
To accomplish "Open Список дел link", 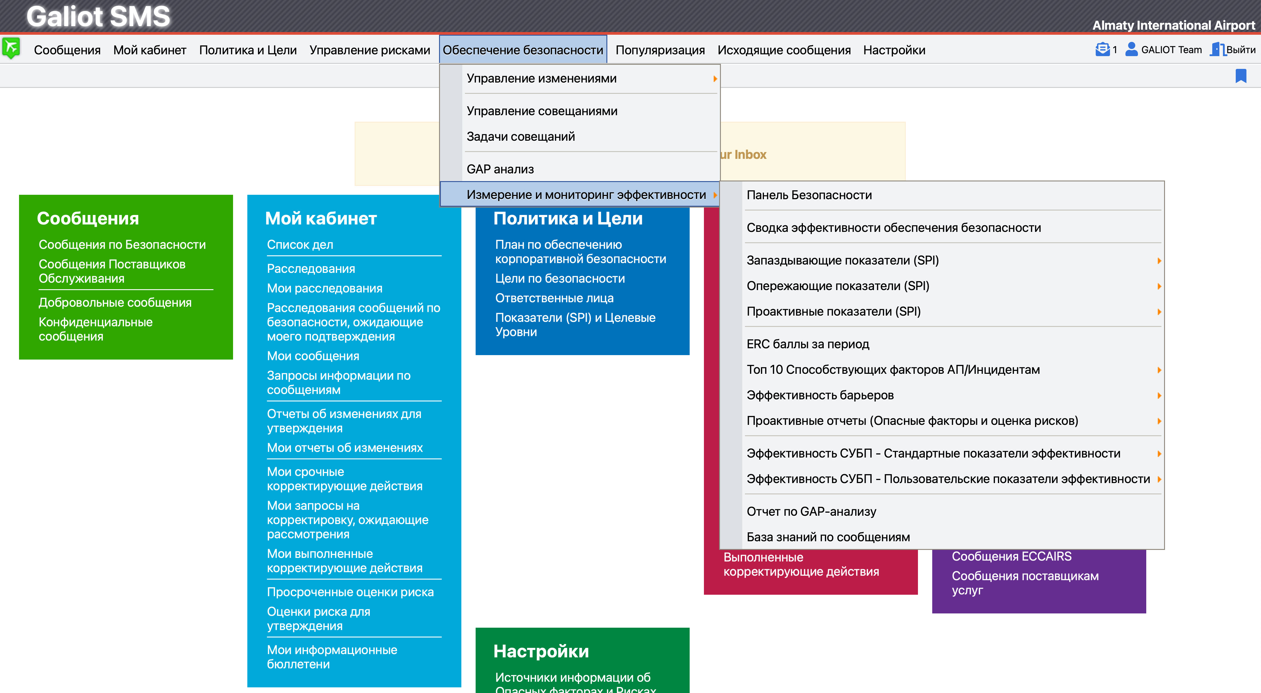I will pyautogui.click(x=300, y=245).
